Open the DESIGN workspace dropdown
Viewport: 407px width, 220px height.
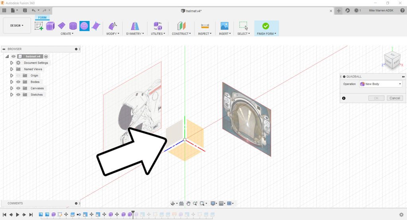click(x=17, y=25)
